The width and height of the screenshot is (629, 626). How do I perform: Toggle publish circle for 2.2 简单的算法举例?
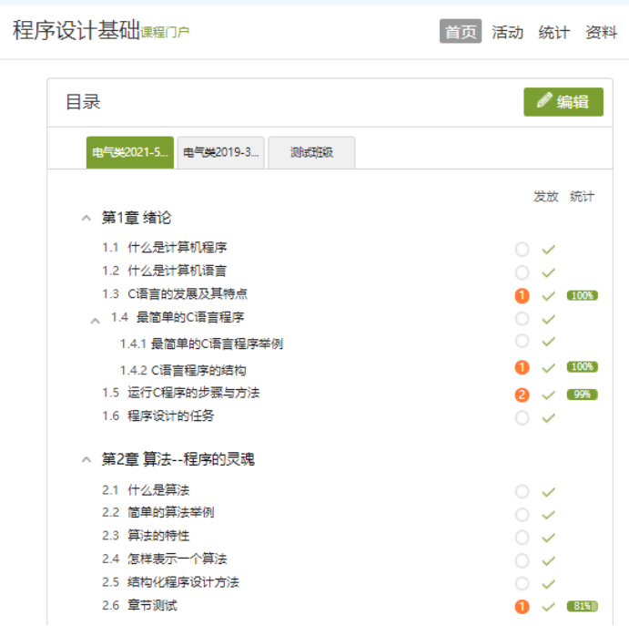point(522,514)
